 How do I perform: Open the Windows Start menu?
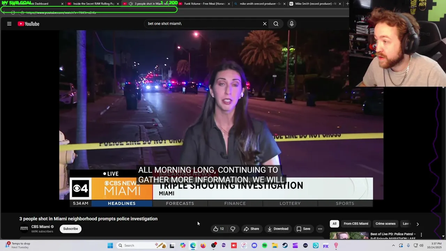110,245
